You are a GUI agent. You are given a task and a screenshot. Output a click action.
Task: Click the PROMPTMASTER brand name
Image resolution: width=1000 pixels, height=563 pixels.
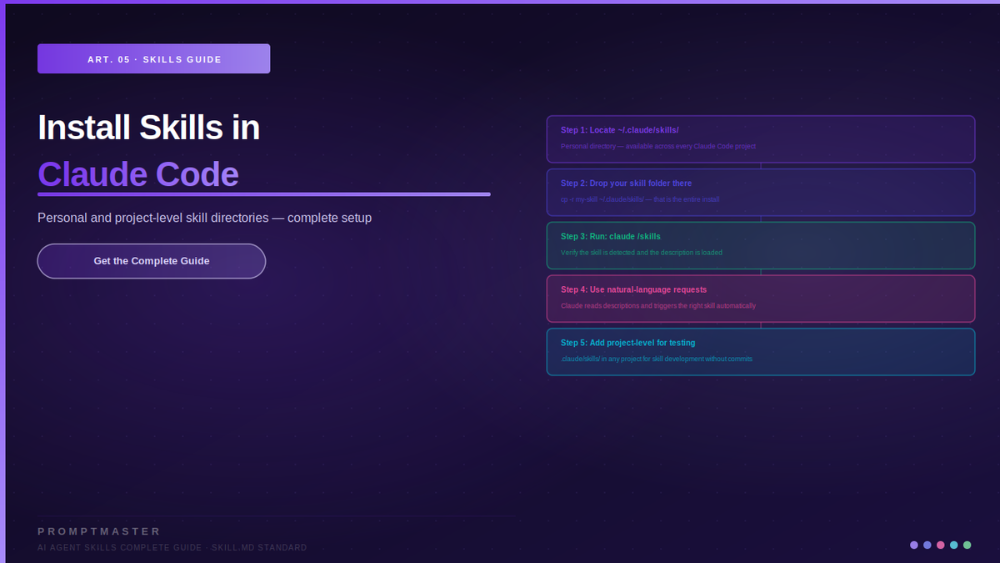click(99, 531)
